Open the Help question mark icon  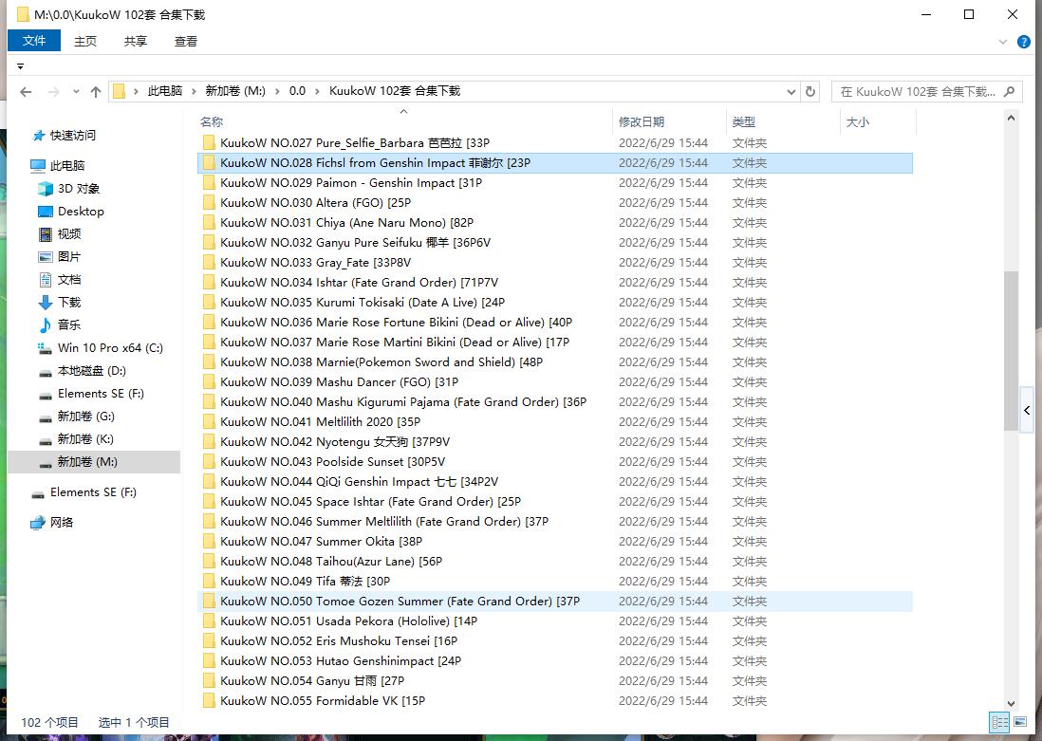[x=1024, y=42]
